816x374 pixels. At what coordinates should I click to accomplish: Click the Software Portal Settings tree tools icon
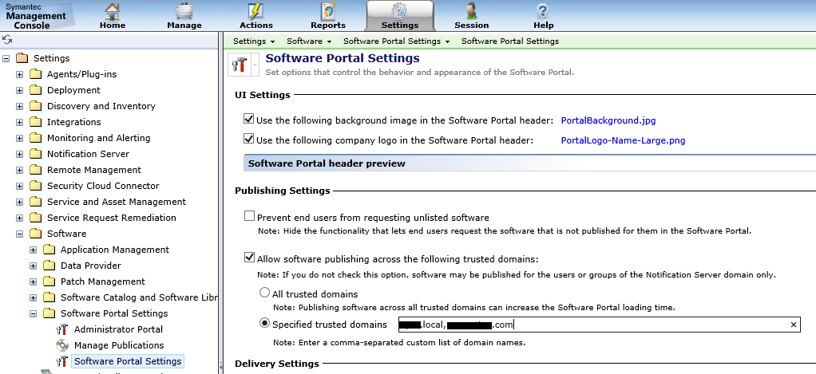coord(62,361)
